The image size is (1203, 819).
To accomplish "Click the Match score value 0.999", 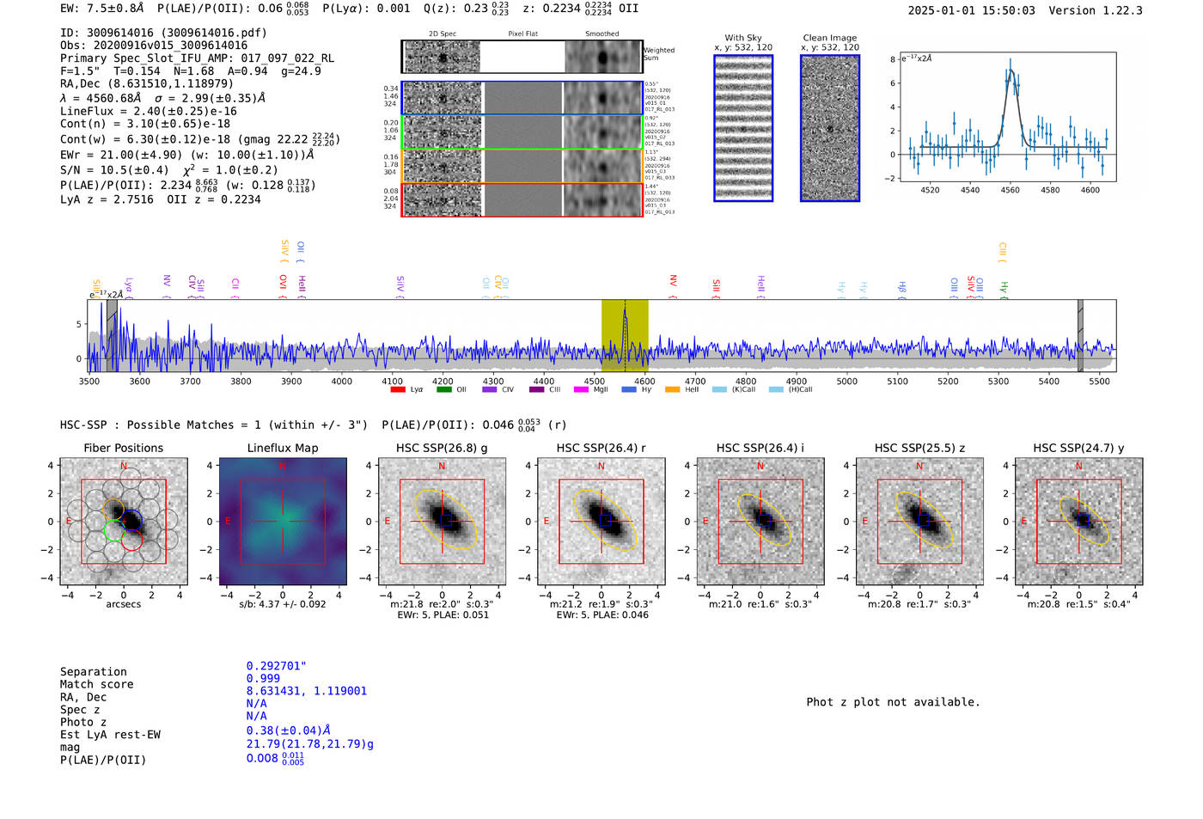I will 263,679.
